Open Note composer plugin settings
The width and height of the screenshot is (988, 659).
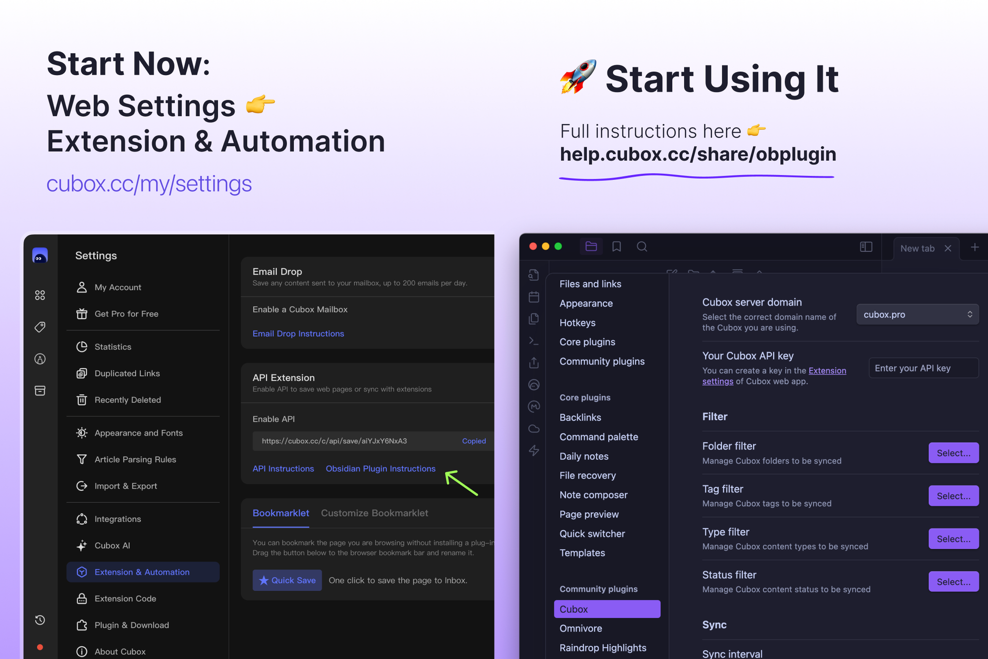point(593,495)
